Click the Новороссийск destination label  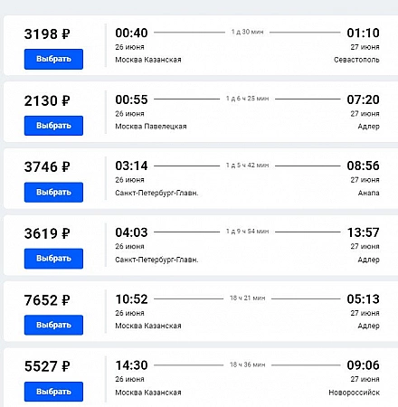354,393
